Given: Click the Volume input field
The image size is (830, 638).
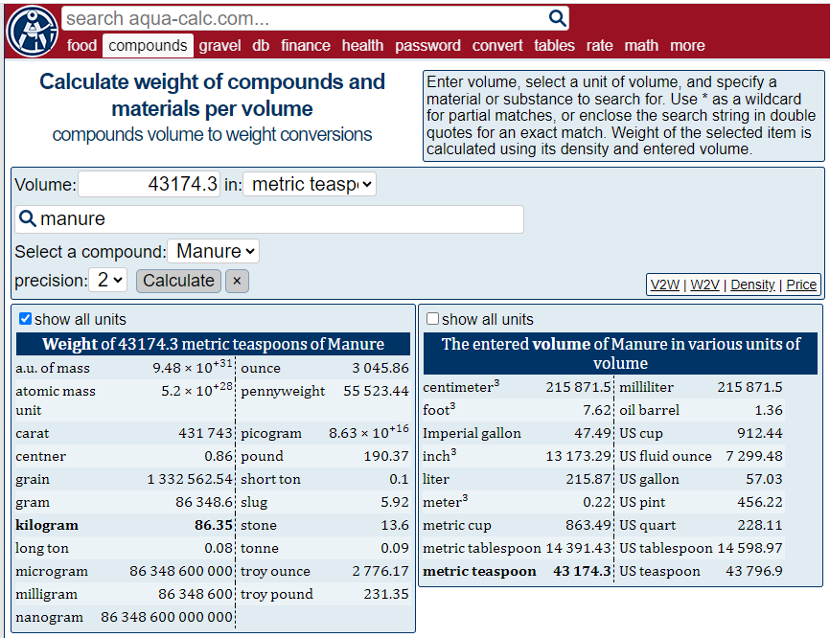Looking at the screenshot, I should click(149, 184).
